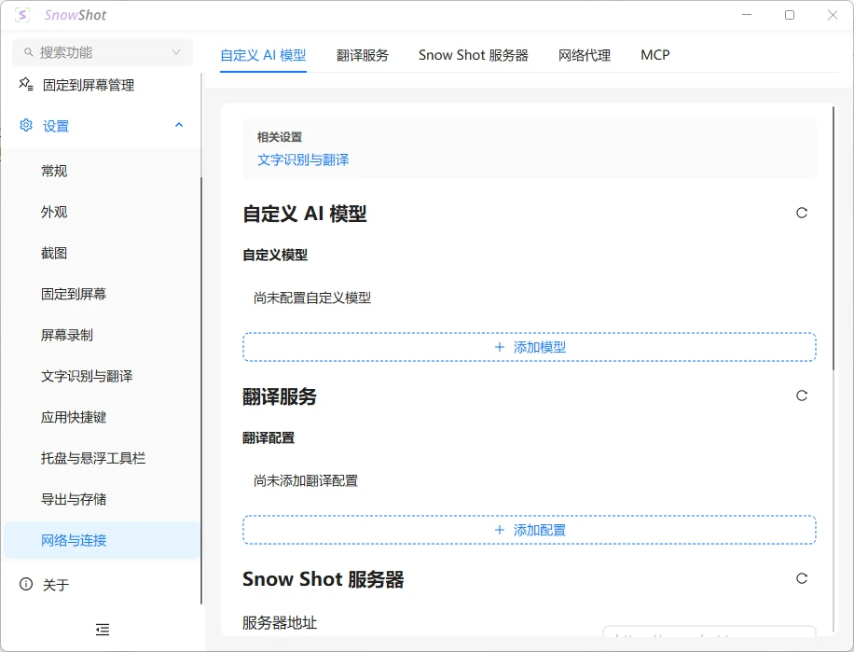This screenshot has height=652, width=854.
Task: Switch to the 翻译服务 tab
Action: click(x=362, y=55)
